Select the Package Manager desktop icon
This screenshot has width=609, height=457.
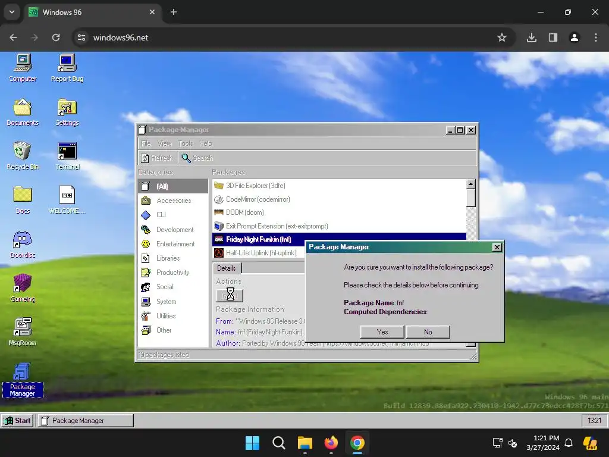pos(23,380)
